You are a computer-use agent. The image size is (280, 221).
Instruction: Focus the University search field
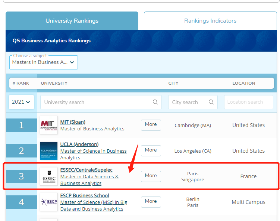(x=101, y=102)
